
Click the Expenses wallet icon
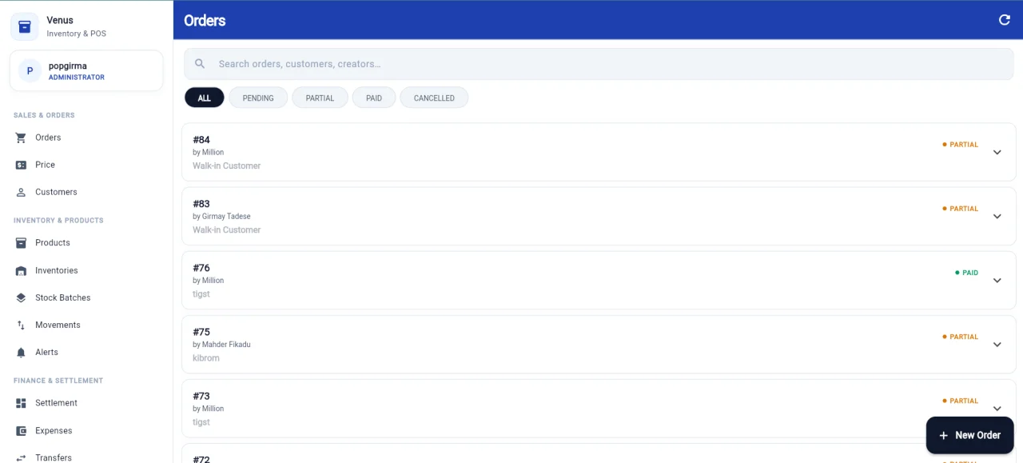(21, 430)
